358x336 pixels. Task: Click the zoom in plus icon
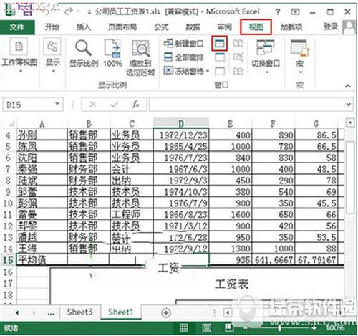pyautogui.click(x=314, y=328)
